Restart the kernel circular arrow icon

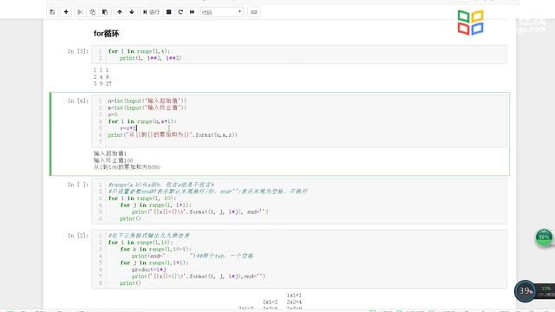pyautogui.click(x=180, y=12)
